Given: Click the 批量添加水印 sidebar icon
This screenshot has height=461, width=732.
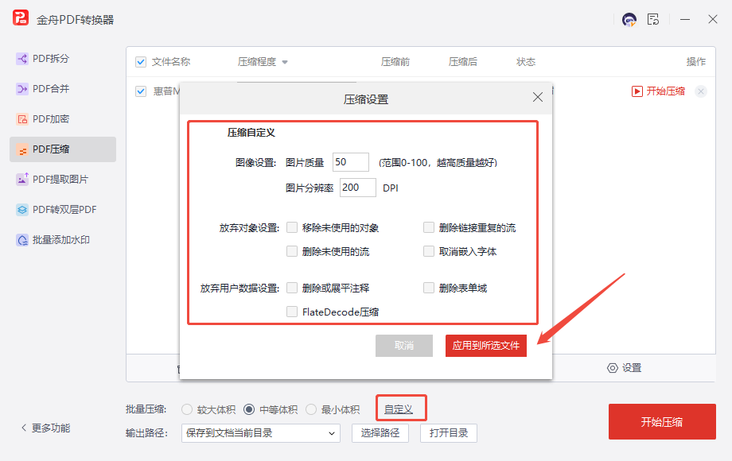Looking at the screenshot, I should (22, 240).
